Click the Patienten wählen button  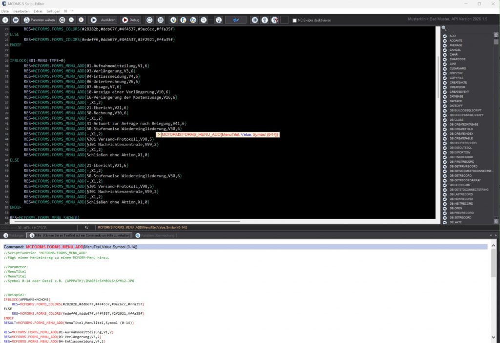coord(39,20)
